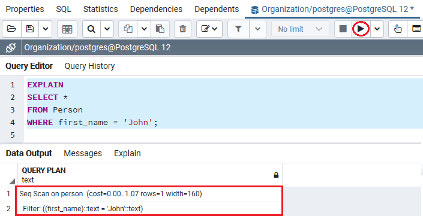The image size is (423, 216).
Task: Open the Messages tab
Action: pyautogui.click(x=83, y=153)
